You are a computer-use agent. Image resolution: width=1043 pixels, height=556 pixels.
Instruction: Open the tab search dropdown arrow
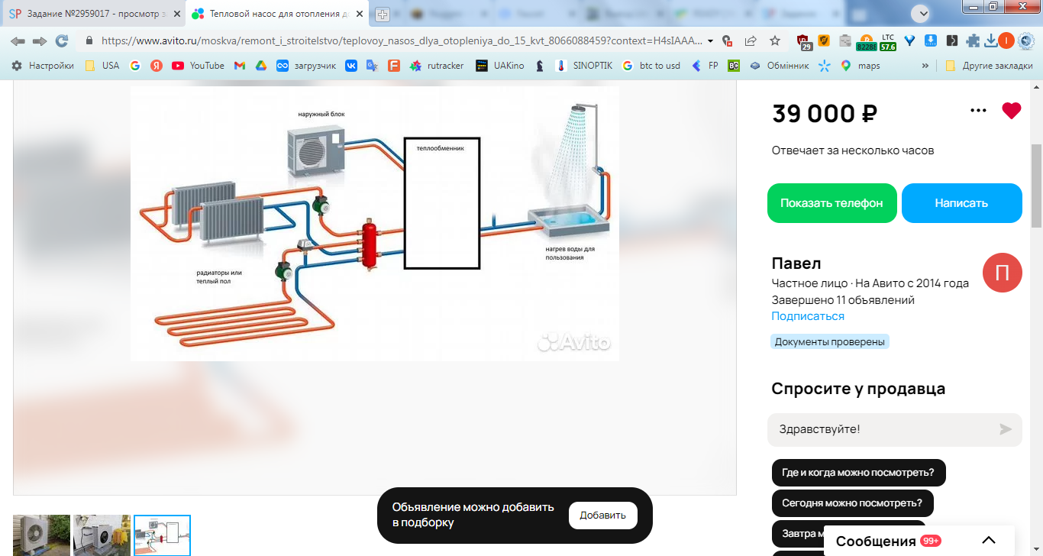(x=923, y=14)
